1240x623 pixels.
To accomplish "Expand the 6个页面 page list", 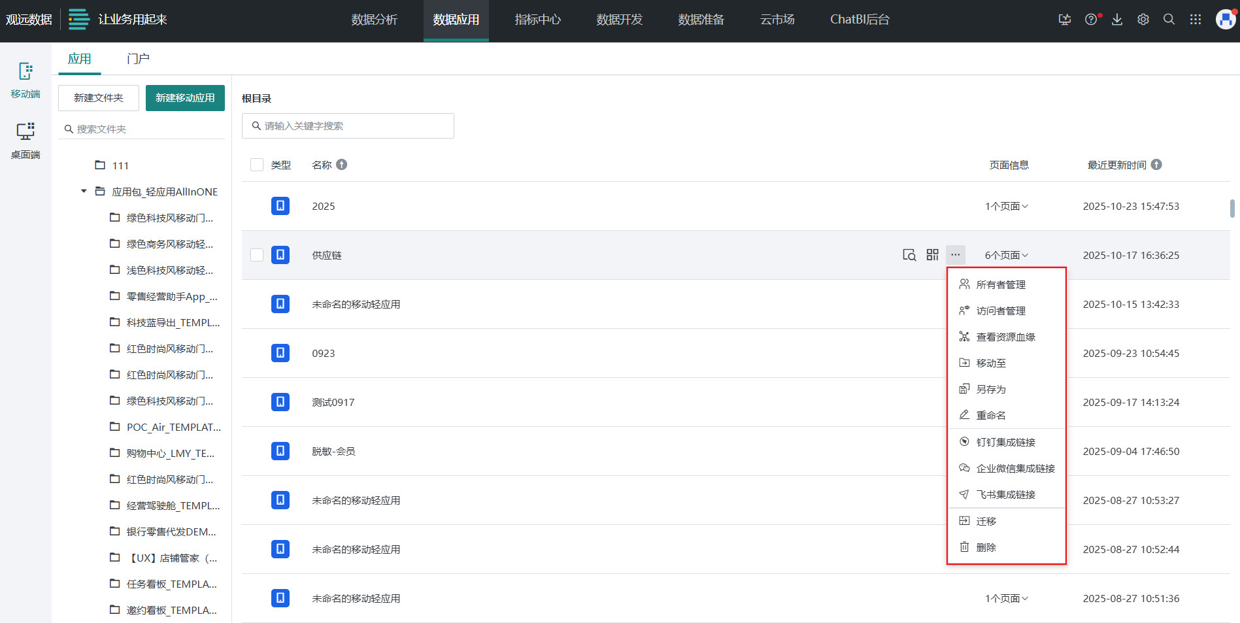I will point(1005,255).
